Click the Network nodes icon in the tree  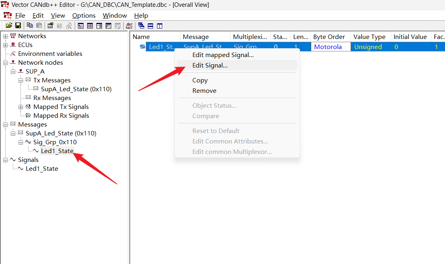(x=13, y=62)
